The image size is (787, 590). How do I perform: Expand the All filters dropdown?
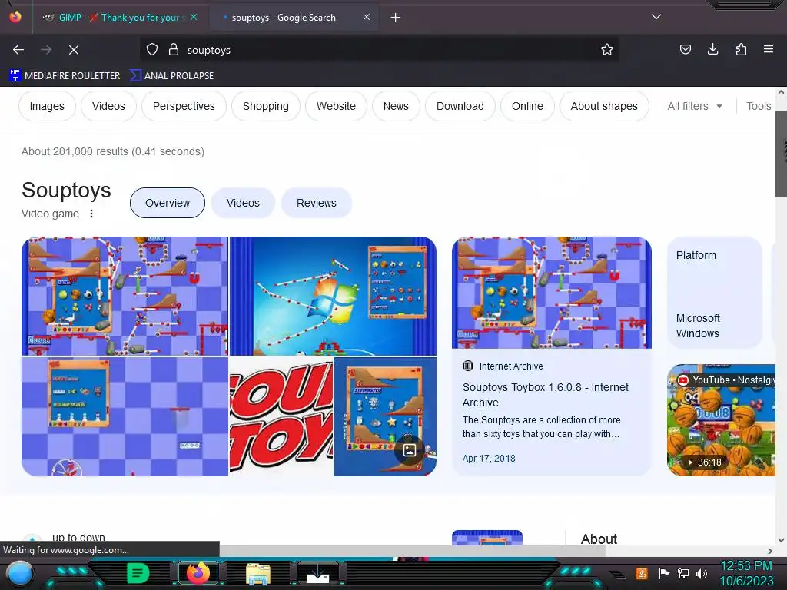point(695,106)
